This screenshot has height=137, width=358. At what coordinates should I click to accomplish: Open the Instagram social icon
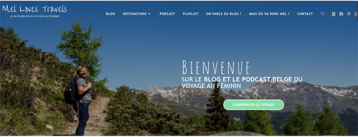click(x=356, y=14)
